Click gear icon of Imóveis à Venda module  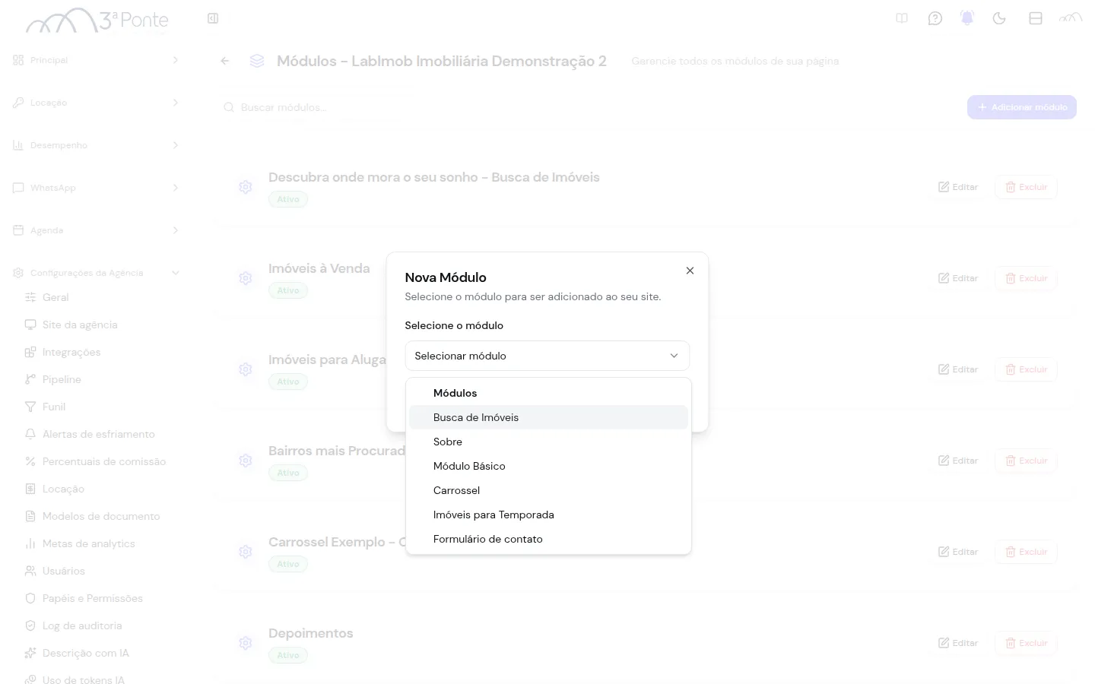pyautogui.click(x=246, y=278)
